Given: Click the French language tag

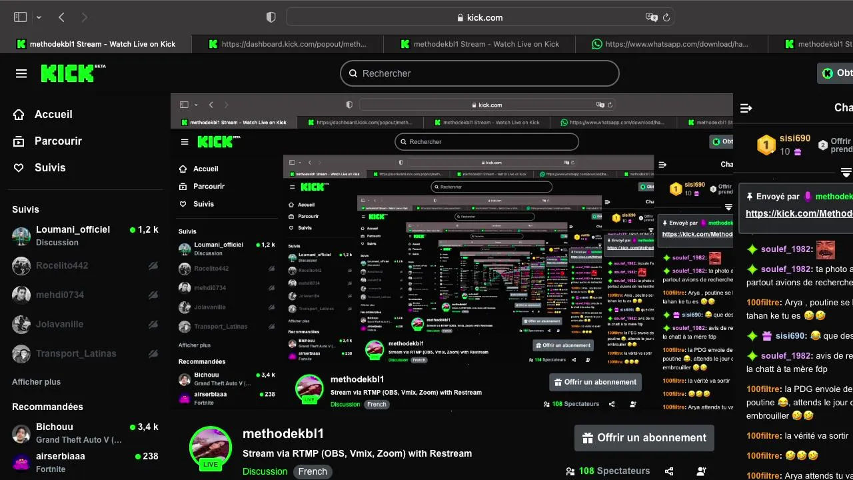Looking at the screenshot, I should coord(313,471).
